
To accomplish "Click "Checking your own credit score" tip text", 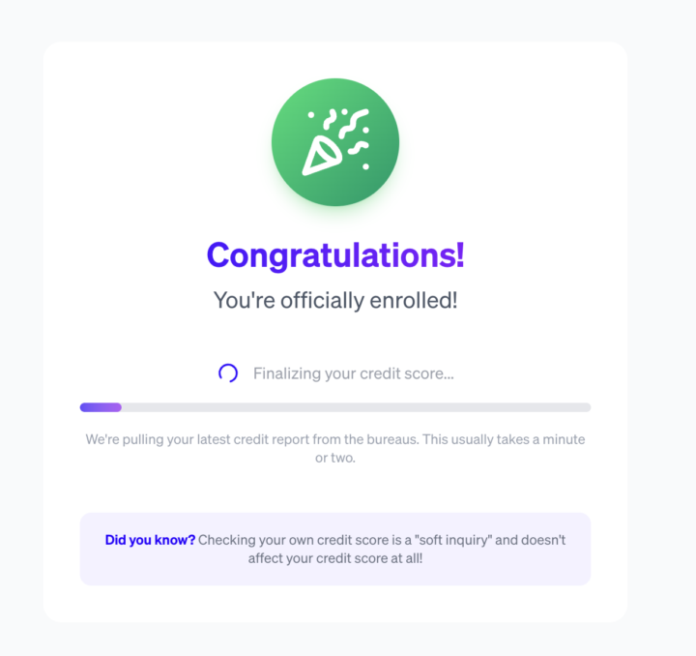I will 294,540.
